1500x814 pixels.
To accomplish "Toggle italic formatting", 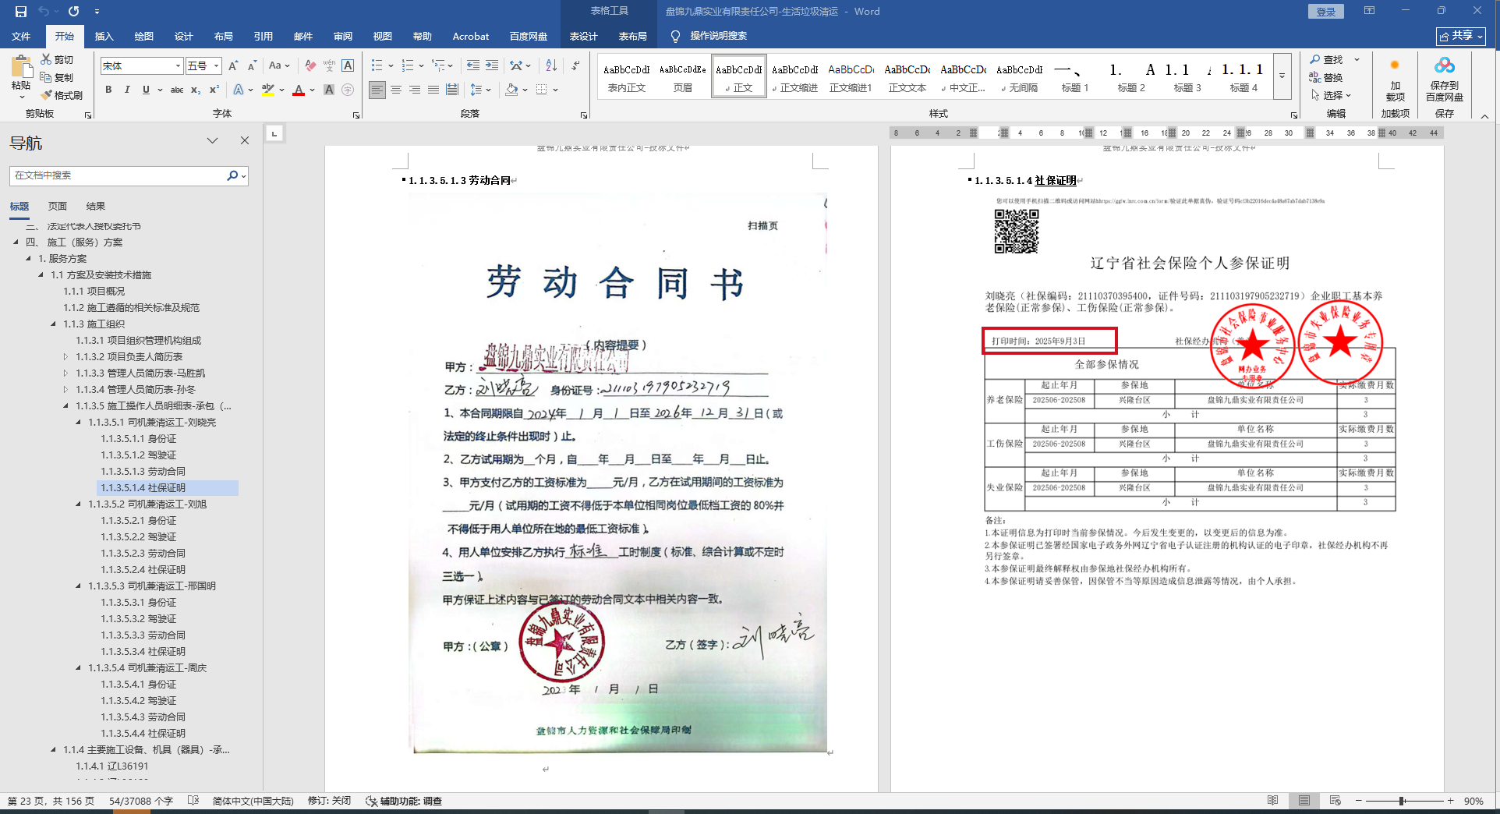I will [127, 90].
